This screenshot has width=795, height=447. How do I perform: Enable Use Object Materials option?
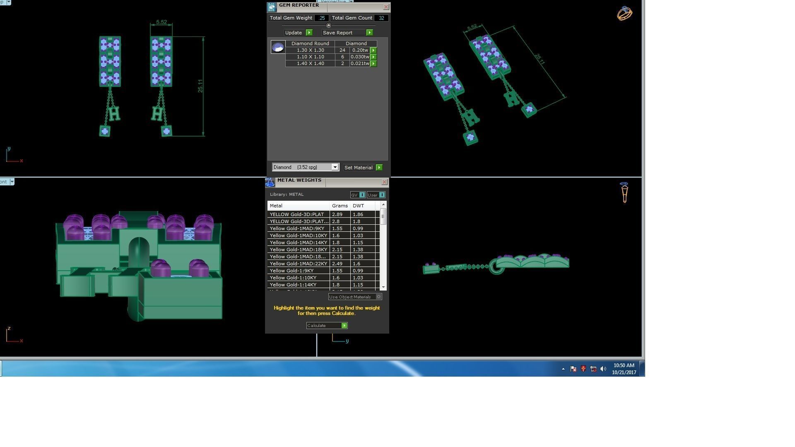[x=378, y=297]
